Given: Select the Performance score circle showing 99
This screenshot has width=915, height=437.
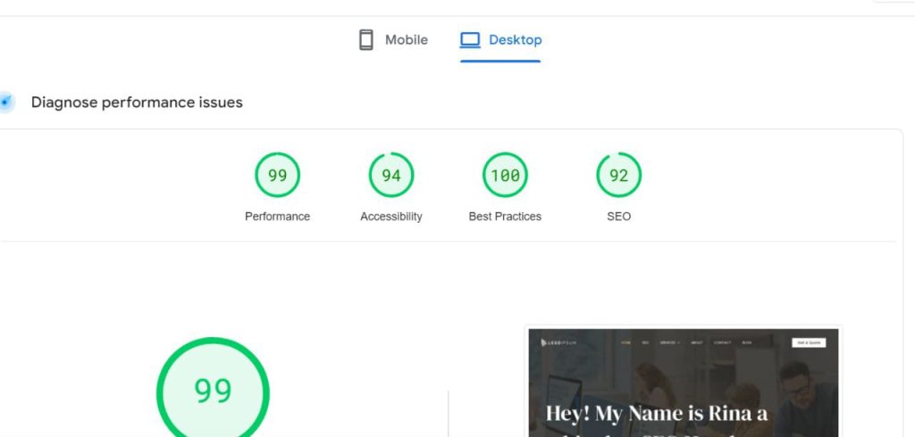Looking at the screenshot, I should [x=277, y=176].
